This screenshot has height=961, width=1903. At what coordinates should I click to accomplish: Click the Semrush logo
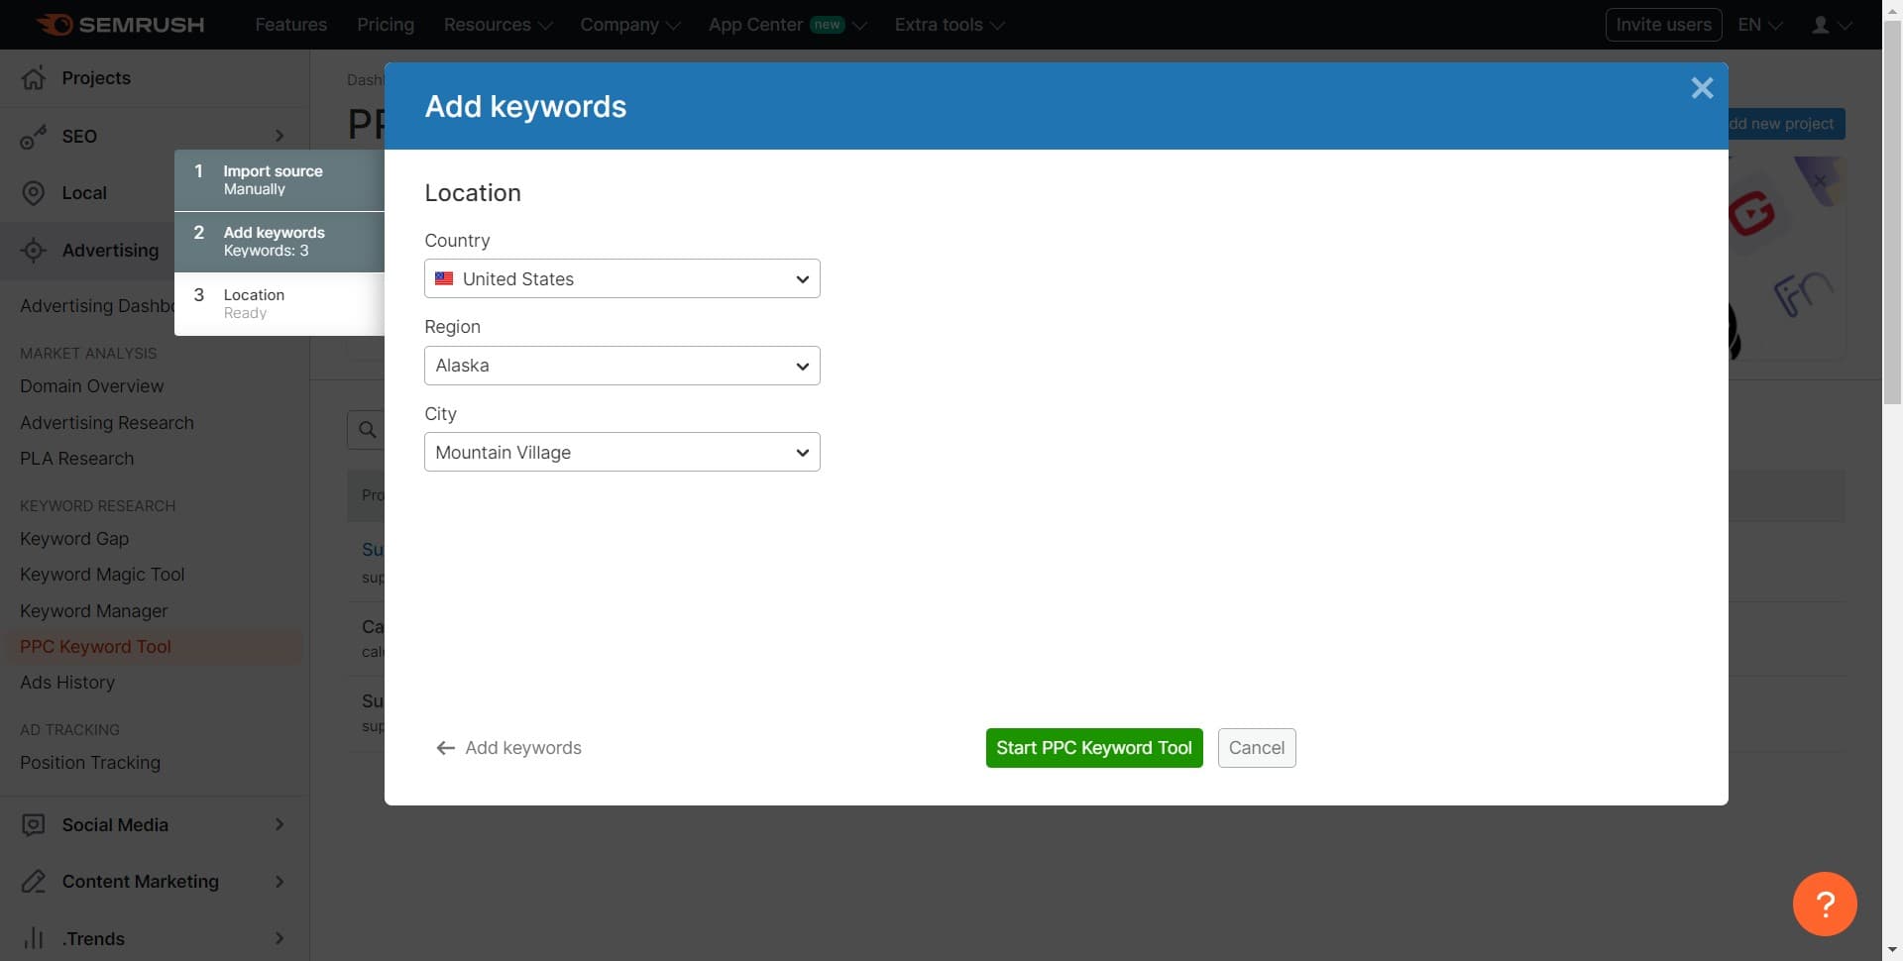[x=119, y=24]
